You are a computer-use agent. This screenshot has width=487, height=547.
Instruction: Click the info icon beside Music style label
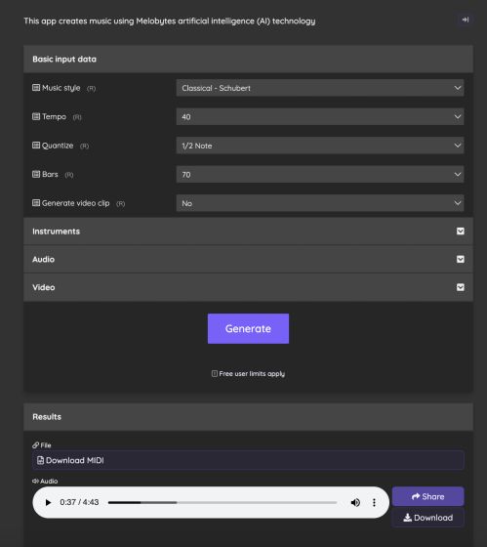pyautogui.click(x=36, y=88)
